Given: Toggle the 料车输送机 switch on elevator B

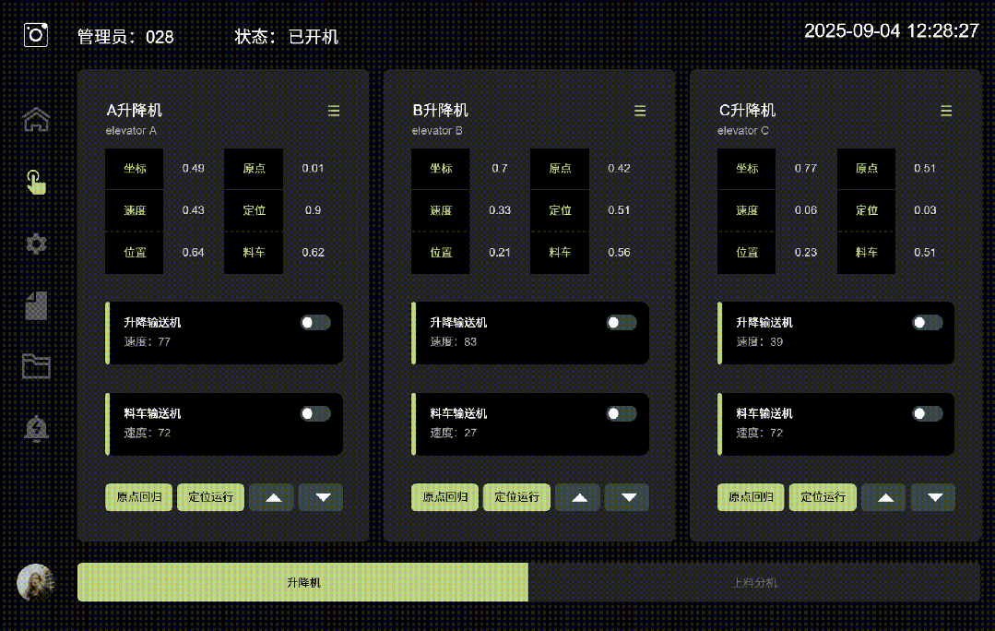Looking at the screenshot, I should pyautogui.click(x=621, y=412).
